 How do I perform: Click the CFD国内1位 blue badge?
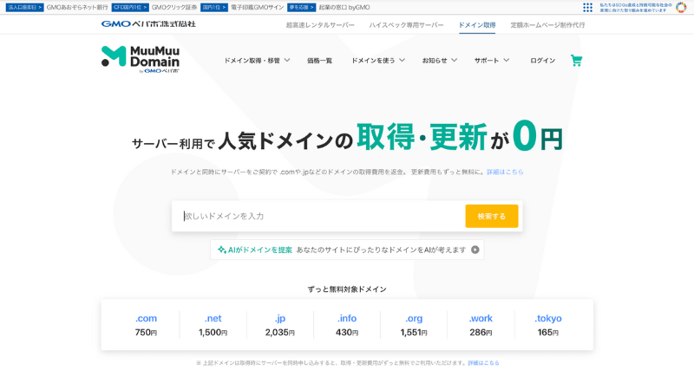pos(130,8)
